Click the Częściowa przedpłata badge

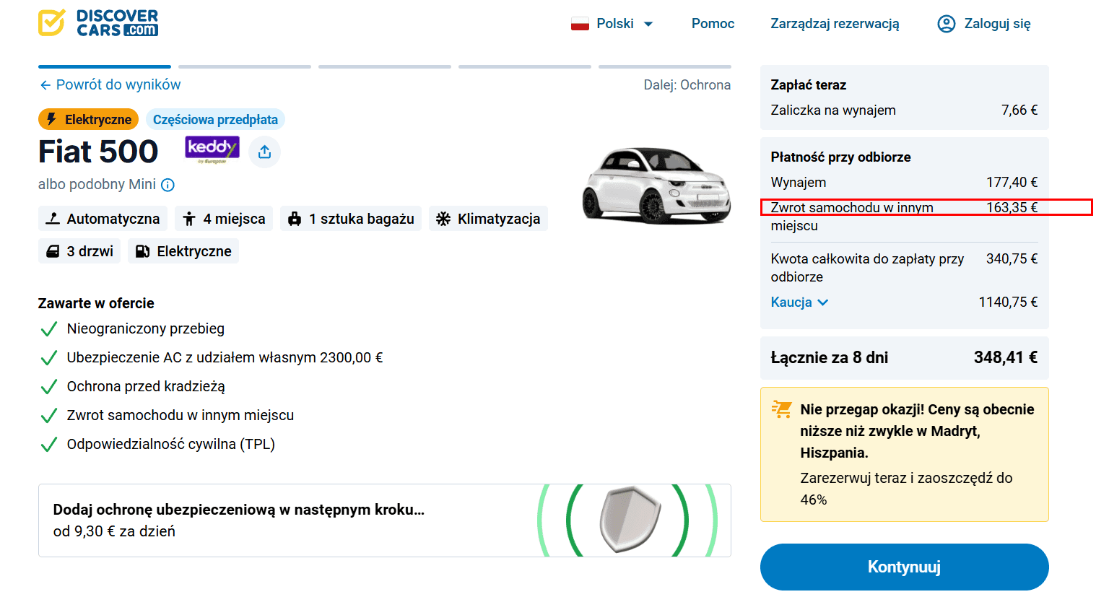pyautogui.click(x=215, y=119)
